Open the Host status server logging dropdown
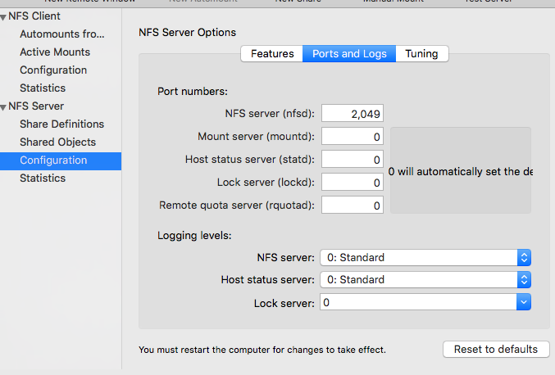The height and width of the screenshot is (375, 555). pos(425,279)
